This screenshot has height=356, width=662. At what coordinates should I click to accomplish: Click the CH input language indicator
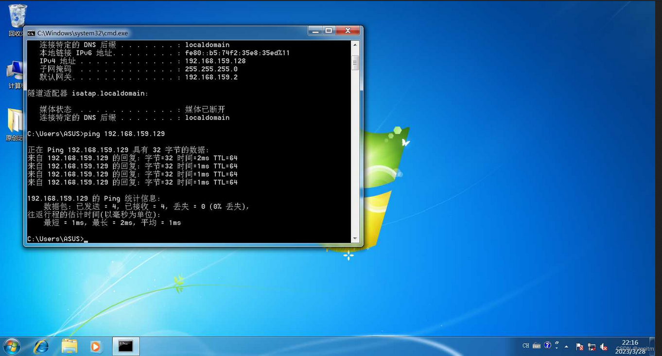click(x=526, y=346)
